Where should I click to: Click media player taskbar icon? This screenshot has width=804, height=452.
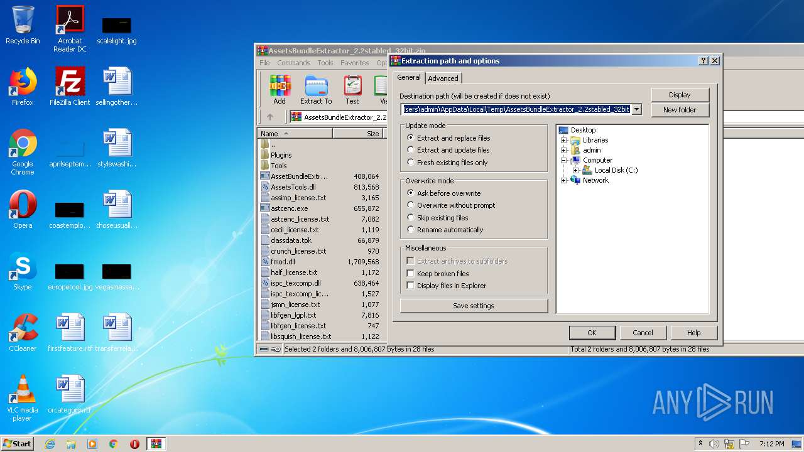(x=92, y=444)
